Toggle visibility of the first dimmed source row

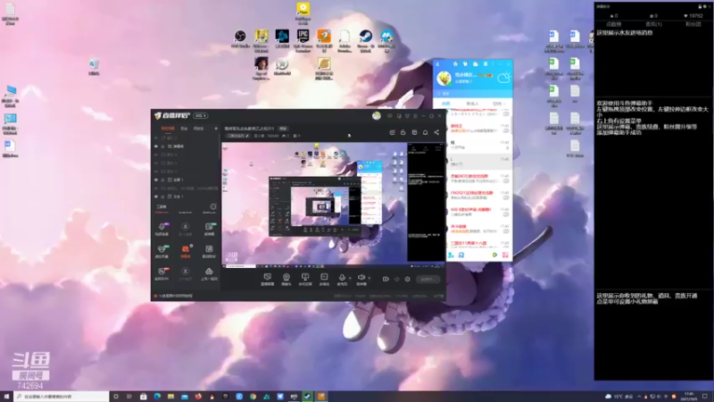[x=156, y=138]
